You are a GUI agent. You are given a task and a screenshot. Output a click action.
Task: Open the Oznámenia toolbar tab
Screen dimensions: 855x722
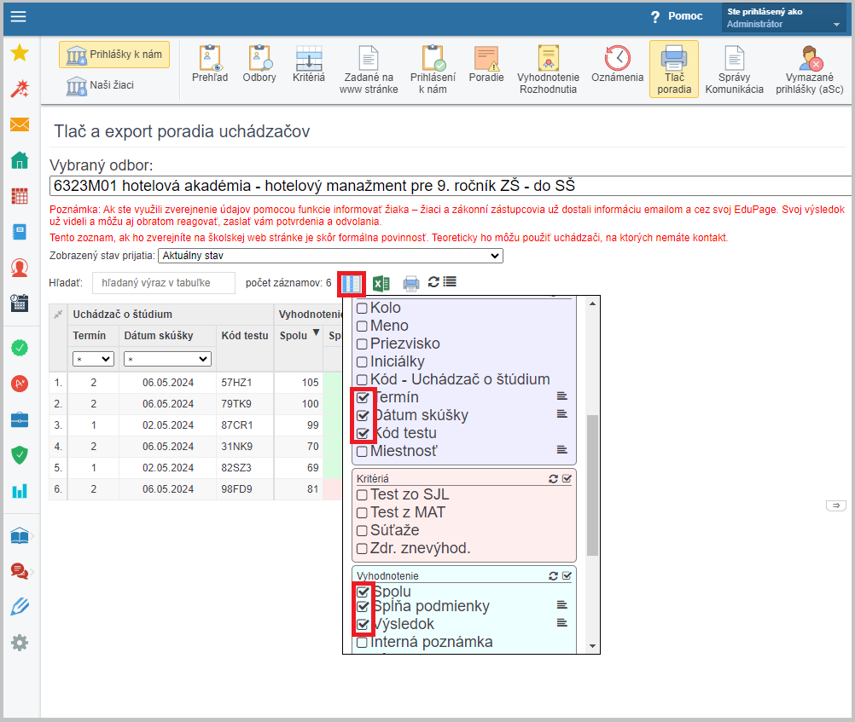point(617,64)
